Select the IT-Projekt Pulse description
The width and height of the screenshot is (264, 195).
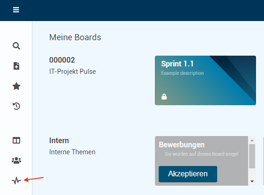click(73, 72)
